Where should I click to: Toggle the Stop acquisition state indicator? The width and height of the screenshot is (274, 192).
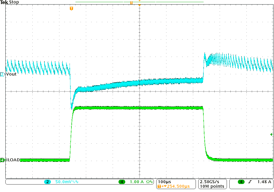click(x=14, y=2)
